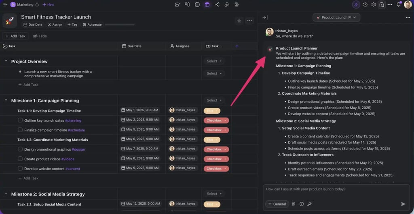The width and height of the screenshot is (414, 214).
Task: Open the chat panel three-dots menu
Action: (408, 17)
